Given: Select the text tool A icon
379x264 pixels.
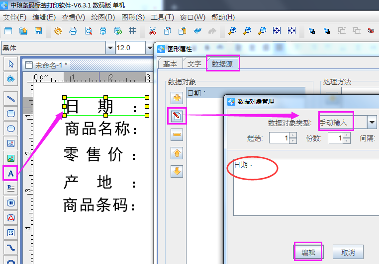Looking at the screenshot, I should click(10, 173).
